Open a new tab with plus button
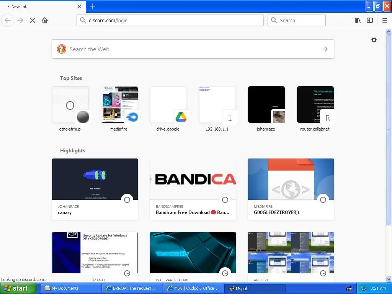Viewport: 392px width, 294px height. [x=92, y=6]
